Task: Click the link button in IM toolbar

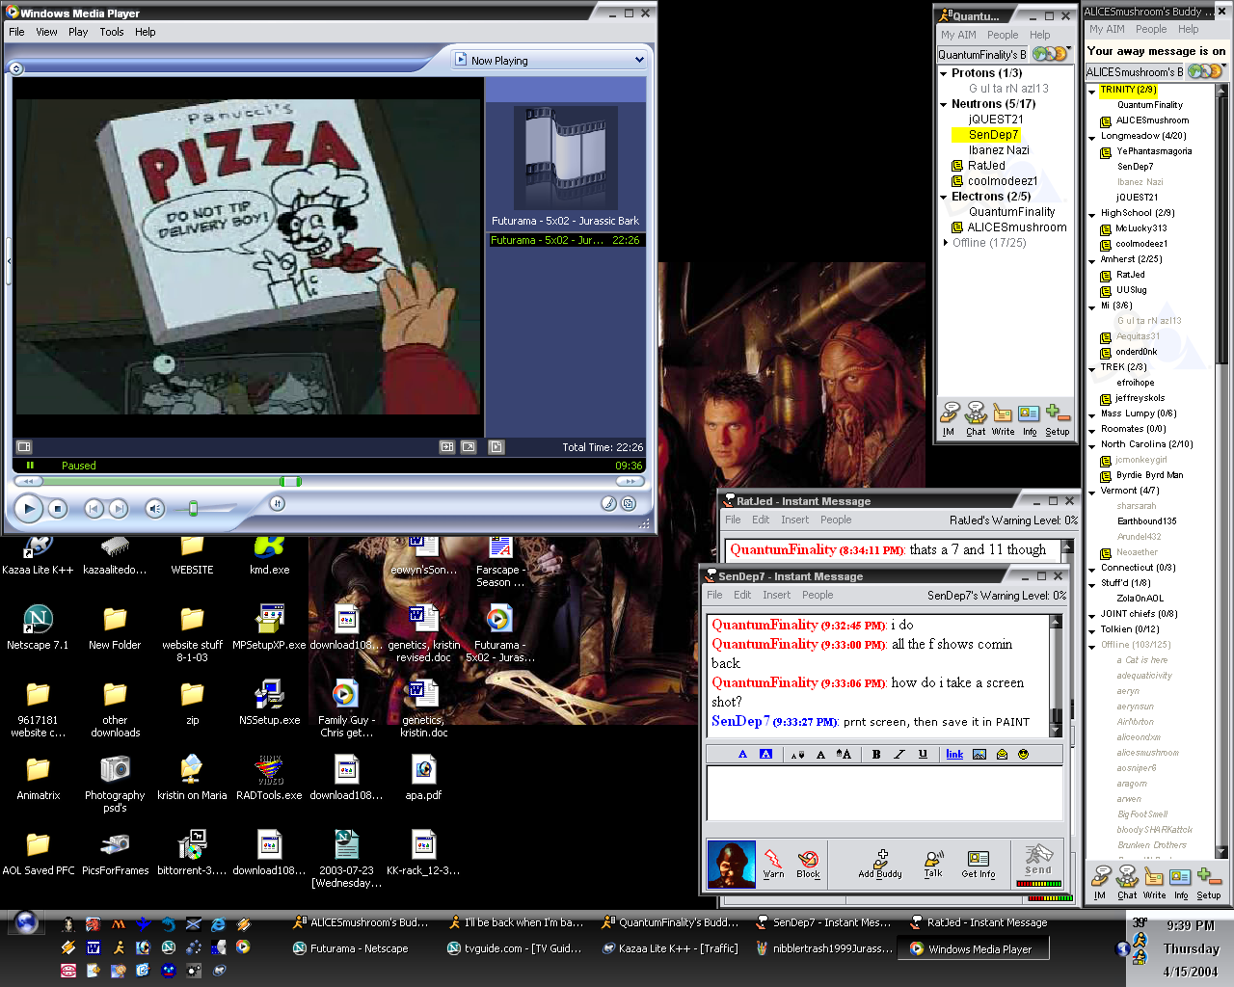Action: [x=954, y=755]
